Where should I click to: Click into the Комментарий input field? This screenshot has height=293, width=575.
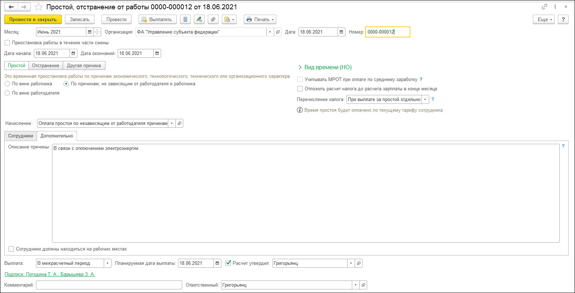click(x=109, y=285)
